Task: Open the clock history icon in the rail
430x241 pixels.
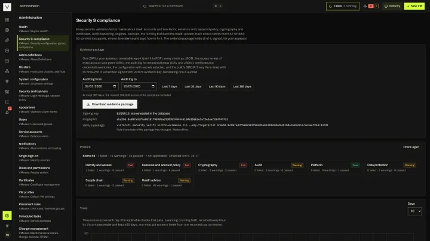Action: pyautogui.click(x=7, y=51)
